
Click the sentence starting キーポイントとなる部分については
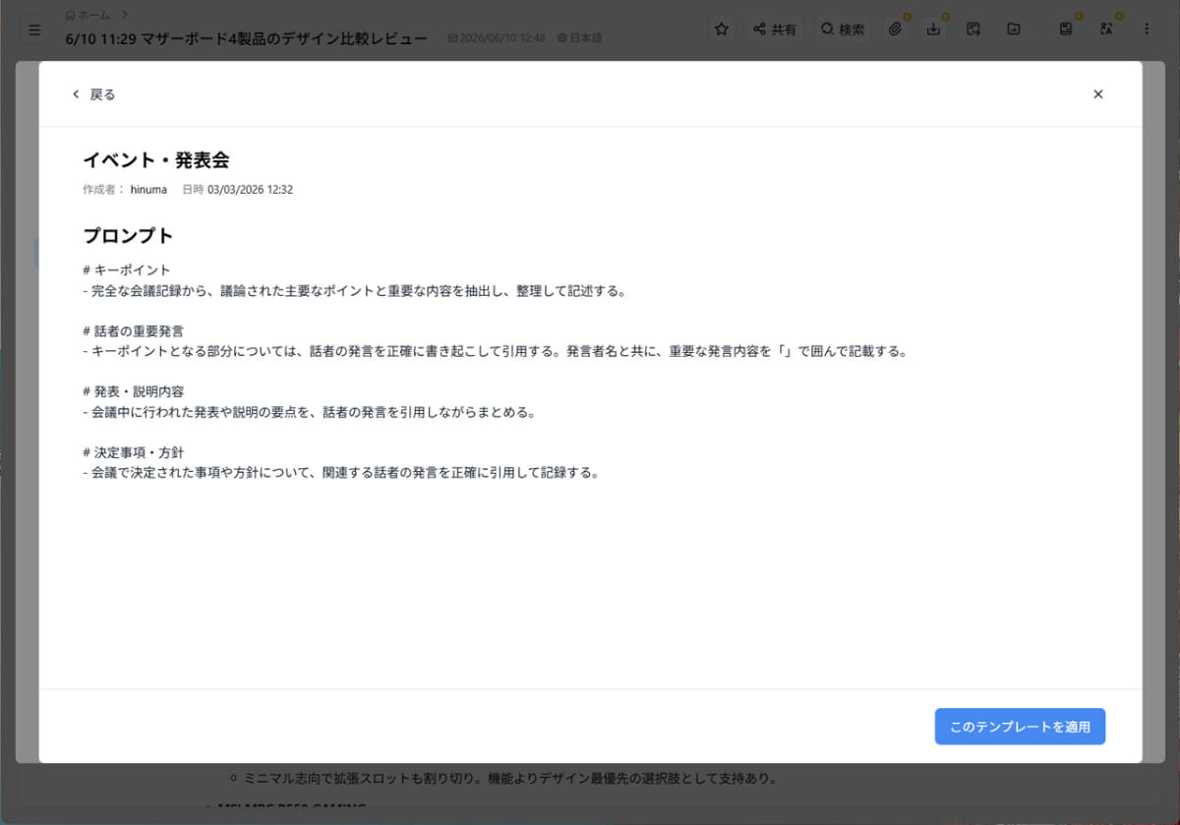coord(494,351)
